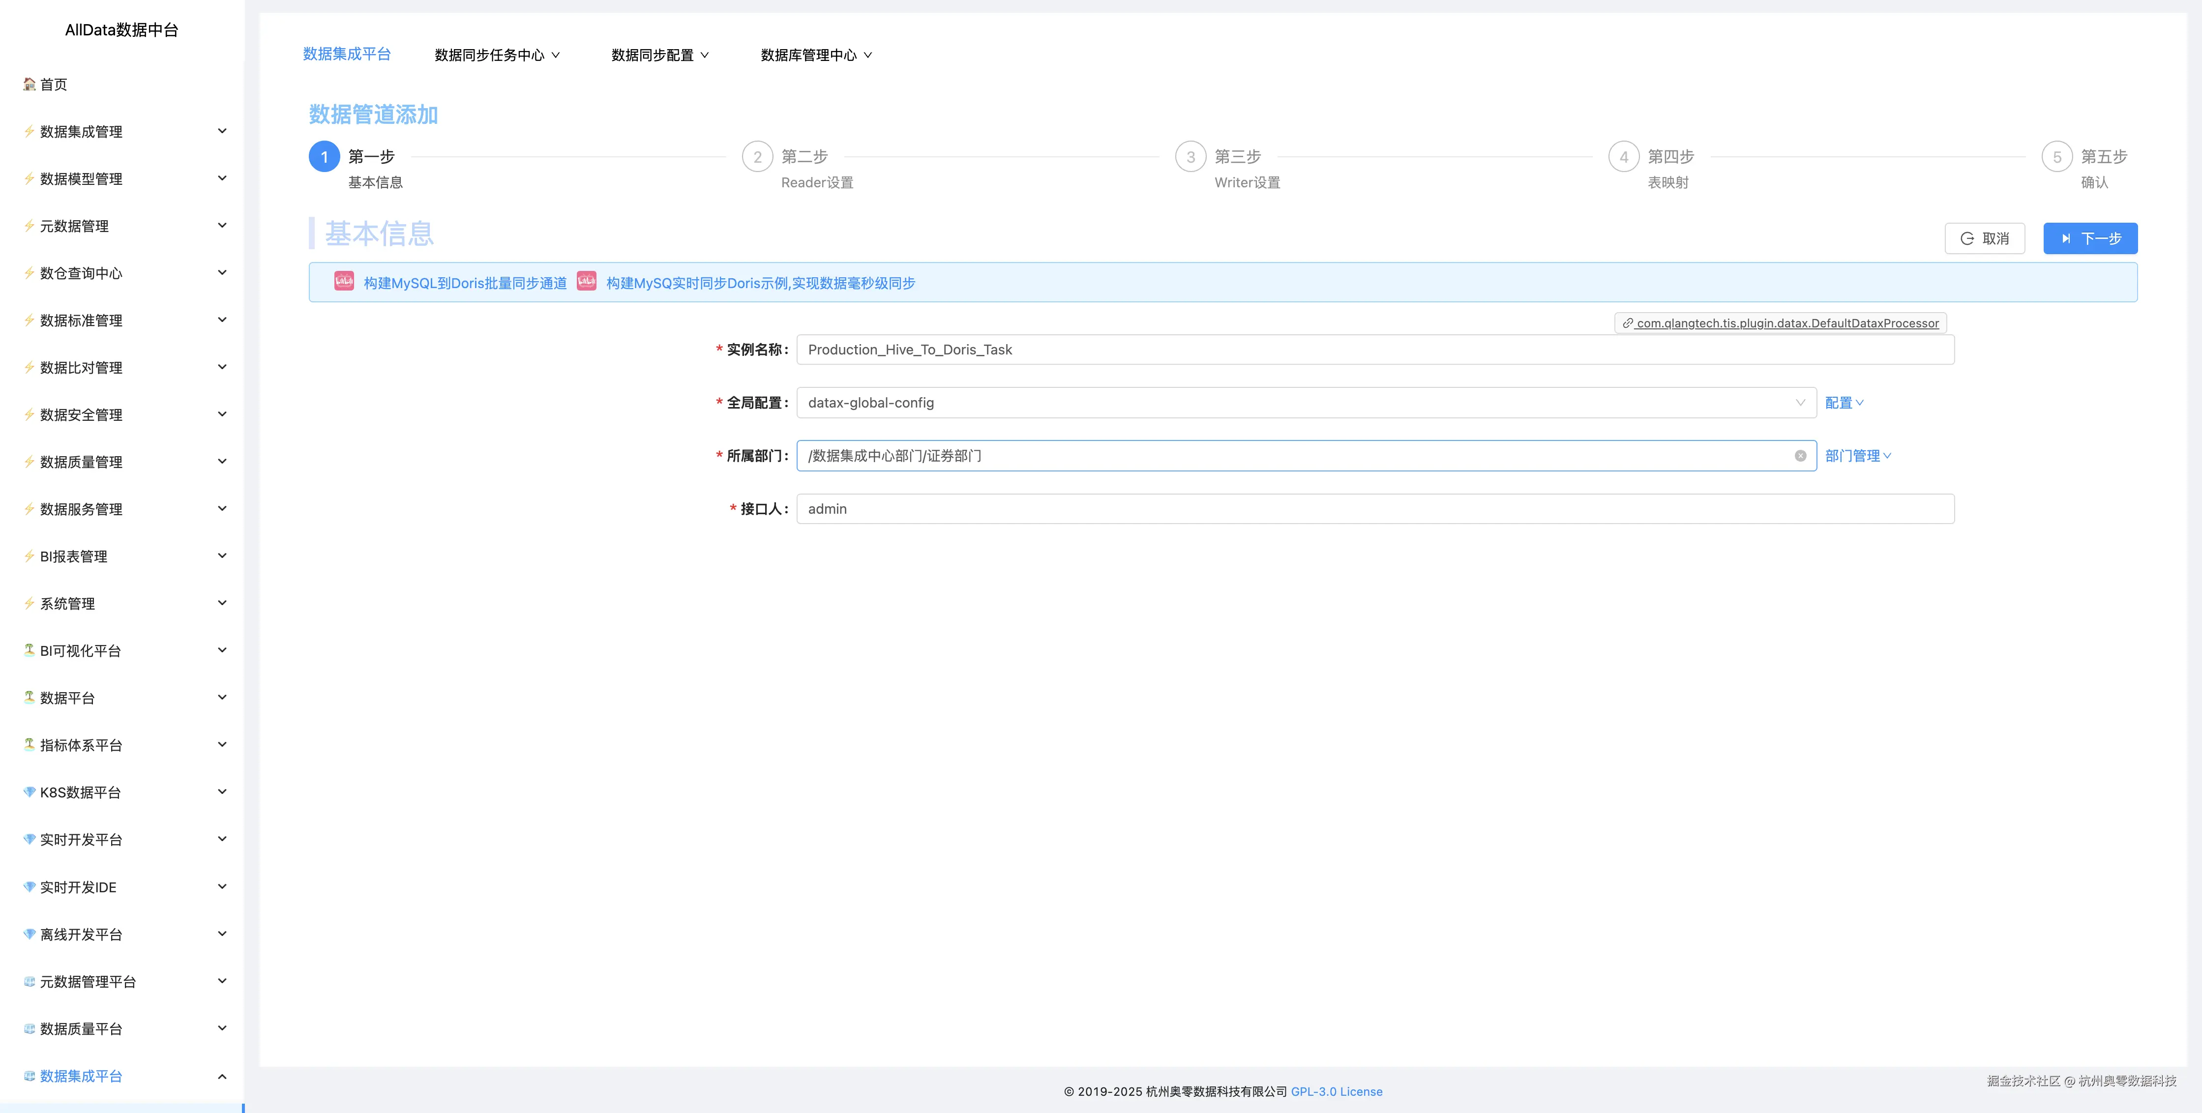Click the diamond icon beside K8S数据平台

pos(28,791)
